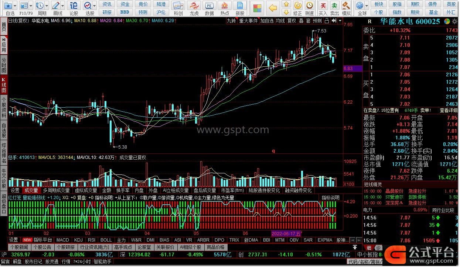Viewport: 460px width, 267px height.
Task: Go back with the yellow left arrow
Action: tap(273, 7)
